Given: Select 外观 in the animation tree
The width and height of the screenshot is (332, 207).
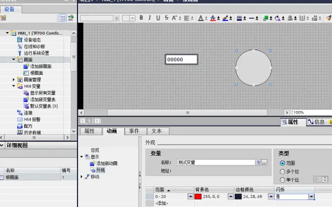Looking at the screenshot, I should (101, 170).
